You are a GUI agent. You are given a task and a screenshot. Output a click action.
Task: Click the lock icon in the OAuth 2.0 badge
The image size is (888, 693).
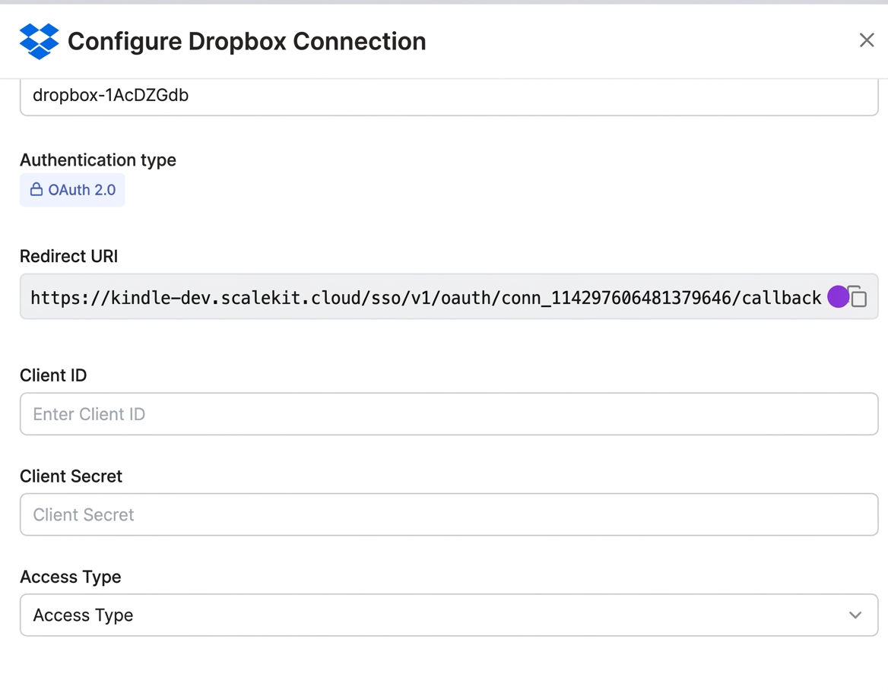36,189
